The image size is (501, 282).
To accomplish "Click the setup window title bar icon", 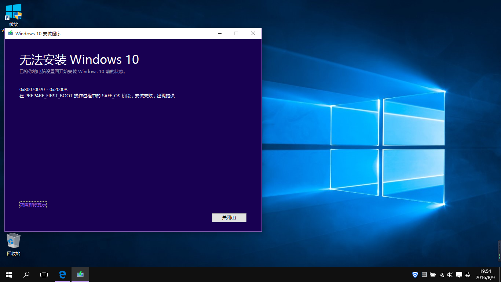I will tap(11, 33).
